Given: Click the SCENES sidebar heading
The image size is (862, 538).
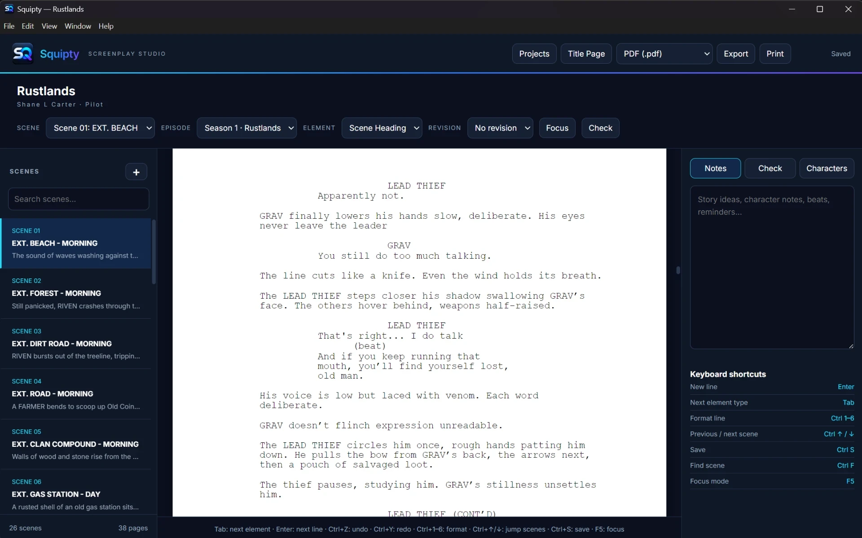Looking at the screenshot, I should click(24, 172).
